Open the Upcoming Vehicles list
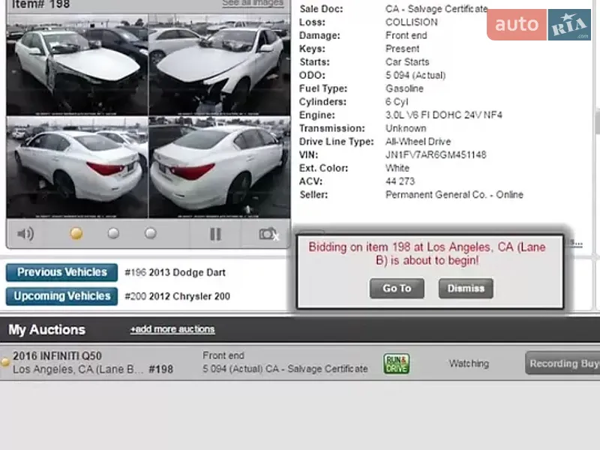The height and width of the screenshot is (450, 600). [x=61, y=296]
